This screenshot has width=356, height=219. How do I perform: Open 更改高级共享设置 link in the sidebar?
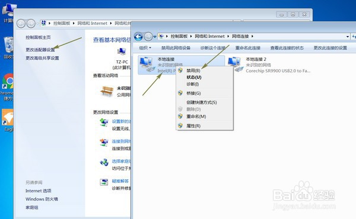point(42,58)
